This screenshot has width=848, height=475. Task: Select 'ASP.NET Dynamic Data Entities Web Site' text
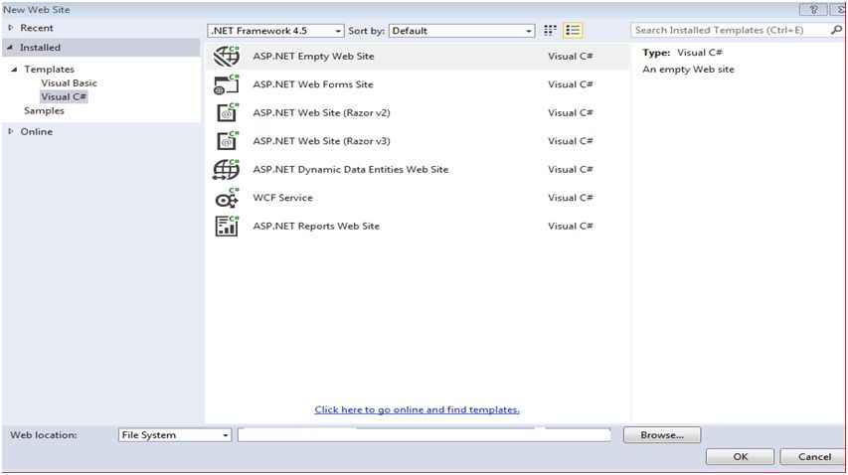coord(351,169)
